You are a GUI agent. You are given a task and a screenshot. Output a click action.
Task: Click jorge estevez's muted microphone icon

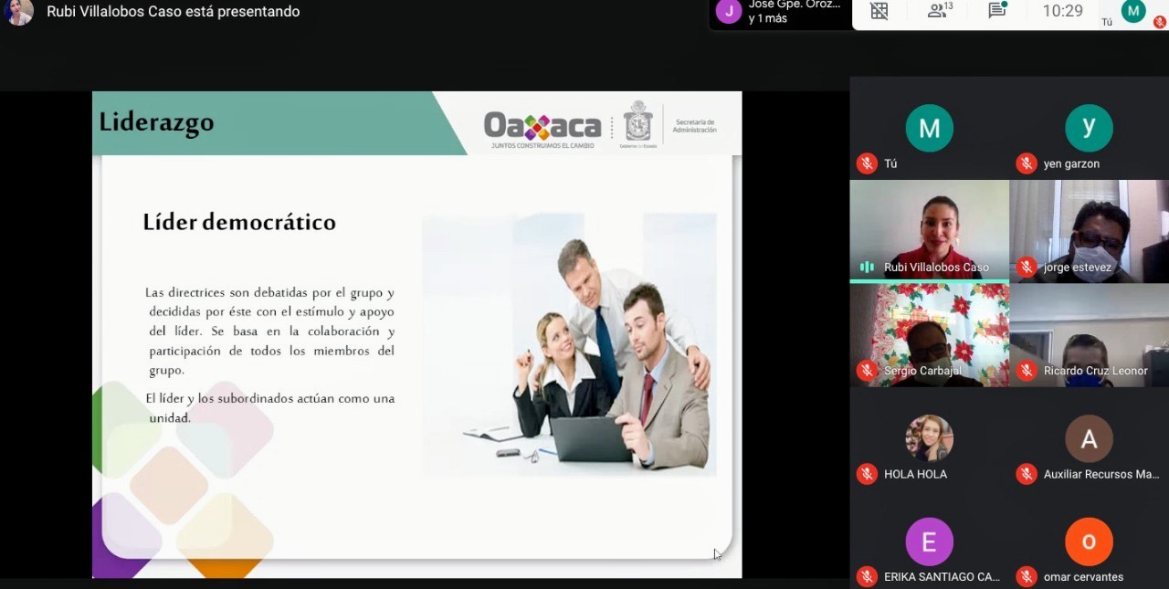1027,268
